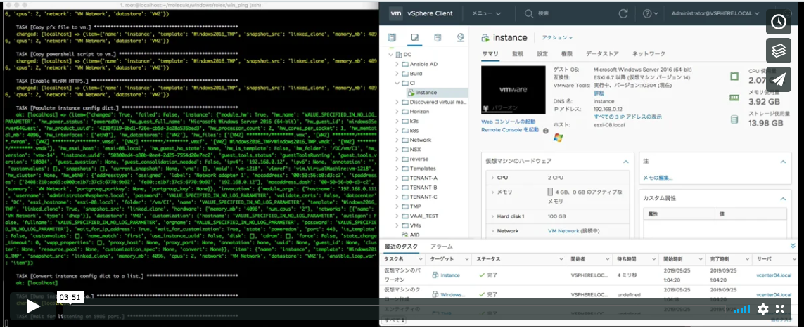Click the VM console thumbnail
The width and height of the screenshot is (804, 328).
coord(513,89)
